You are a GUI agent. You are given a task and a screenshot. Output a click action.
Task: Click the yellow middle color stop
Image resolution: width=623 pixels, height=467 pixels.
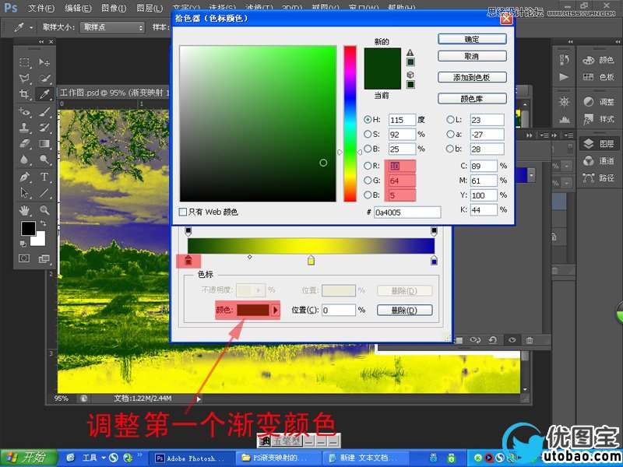click(x=311, y=260)
